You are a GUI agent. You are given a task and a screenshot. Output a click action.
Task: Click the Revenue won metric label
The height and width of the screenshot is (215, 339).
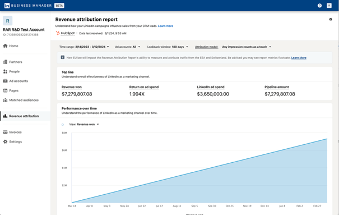72,87
